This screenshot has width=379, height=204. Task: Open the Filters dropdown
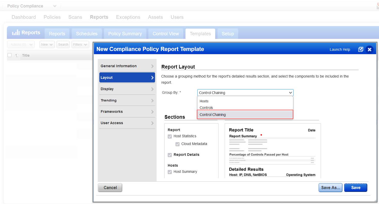coord(80,45)
